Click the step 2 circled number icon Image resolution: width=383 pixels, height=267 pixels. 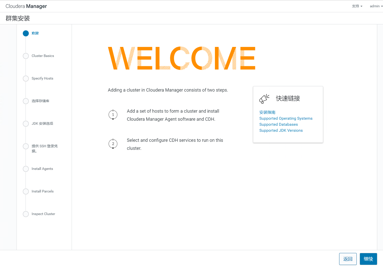click(x=113, y=144)
